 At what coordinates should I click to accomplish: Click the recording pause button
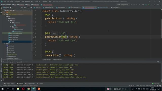point(111,89)
